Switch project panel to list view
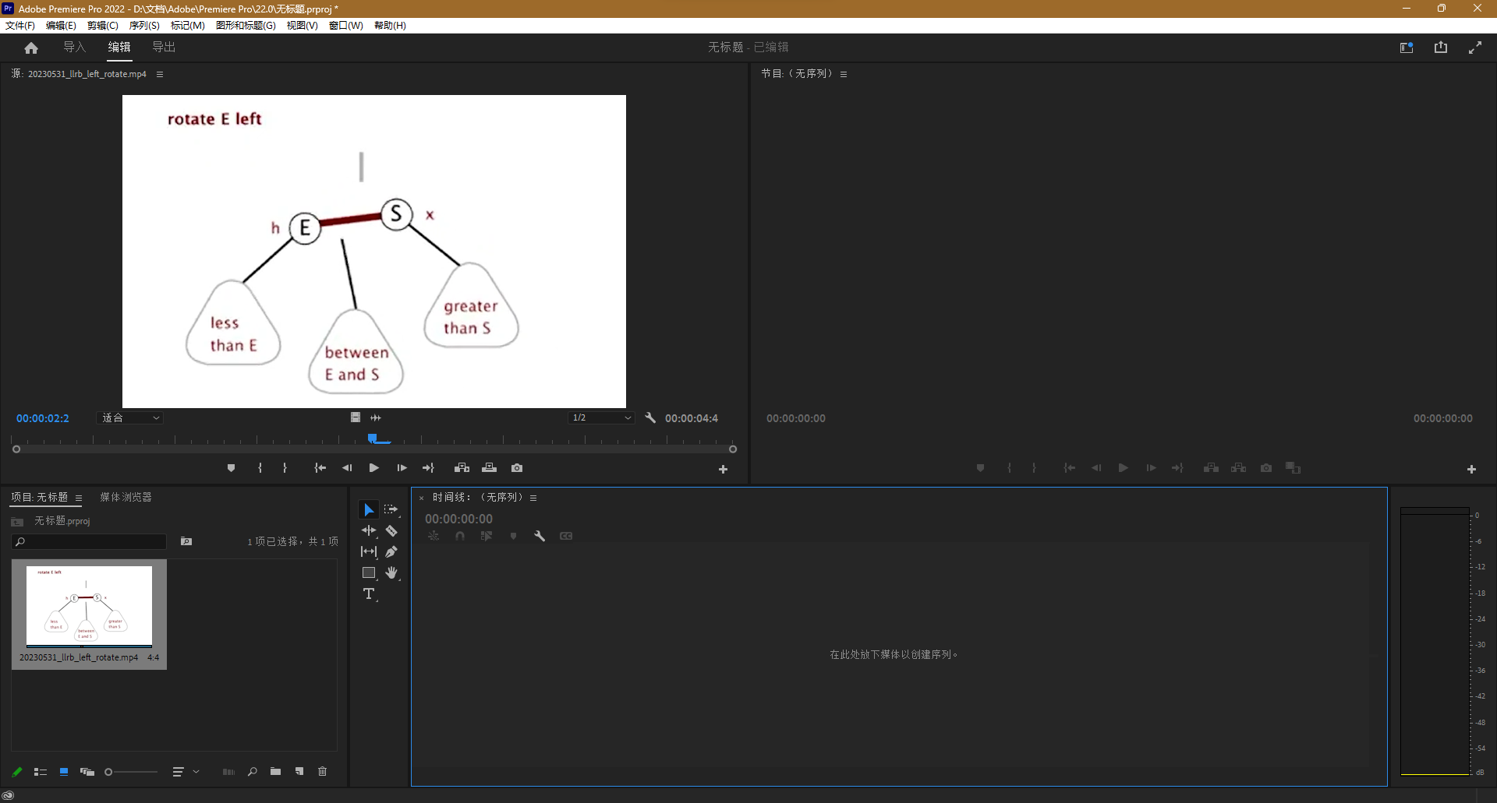The width and height of the screenshot is (1497, 803). 41,772
